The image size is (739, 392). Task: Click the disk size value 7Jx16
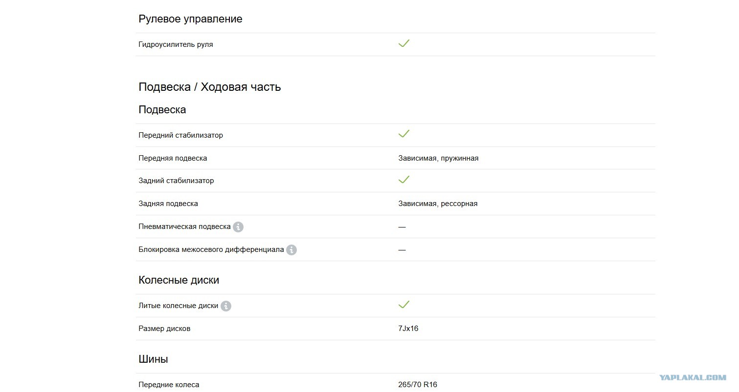(408, 329)
